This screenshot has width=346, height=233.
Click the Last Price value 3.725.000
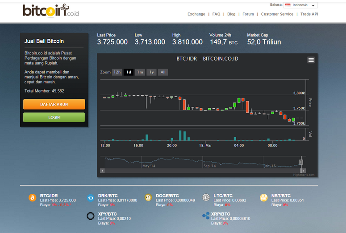(x=113, y=42)
